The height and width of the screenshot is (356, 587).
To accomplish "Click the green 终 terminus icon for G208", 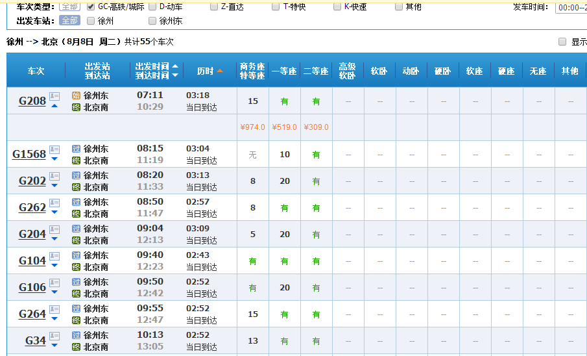I will pyautogui.click(x=76, y=108).
